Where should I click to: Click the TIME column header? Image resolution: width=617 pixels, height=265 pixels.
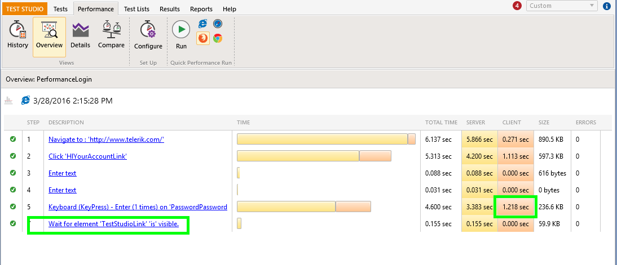pos(243,123)
